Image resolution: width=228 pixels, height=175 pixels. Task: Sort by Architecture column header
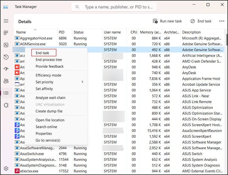click(x=172, y=32)
